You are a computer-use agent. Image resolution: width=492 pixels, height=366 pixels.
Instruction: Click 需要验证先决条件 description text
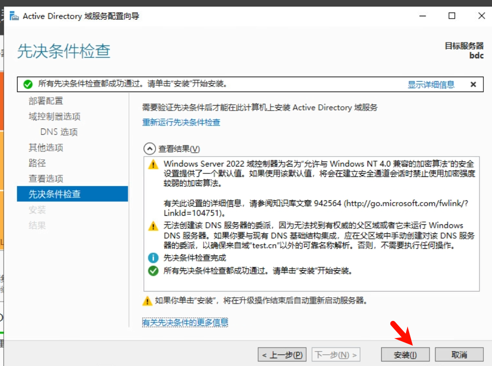click(260, 107)
